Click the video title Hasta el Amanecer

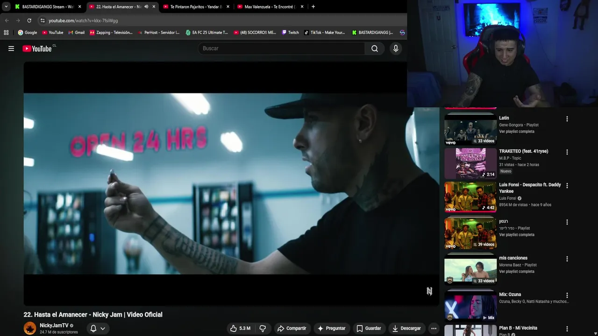[93, 315]
